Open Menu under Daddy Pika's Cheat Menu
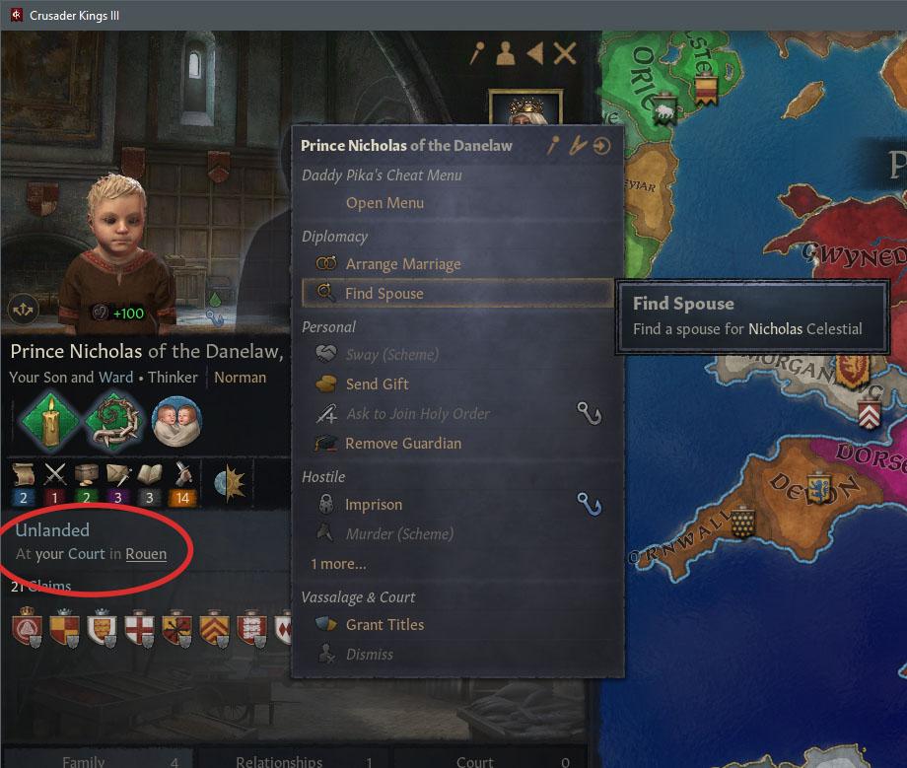This screenshot has height=768, width=907. point(384,203)
